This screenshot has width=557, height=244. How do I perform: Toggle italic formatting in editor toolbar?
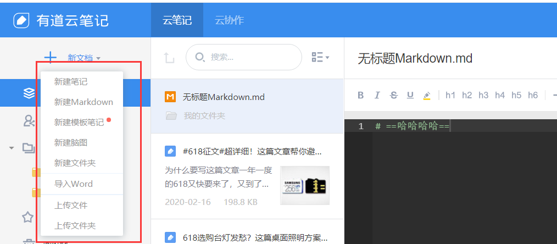click(x=377, y=95)
